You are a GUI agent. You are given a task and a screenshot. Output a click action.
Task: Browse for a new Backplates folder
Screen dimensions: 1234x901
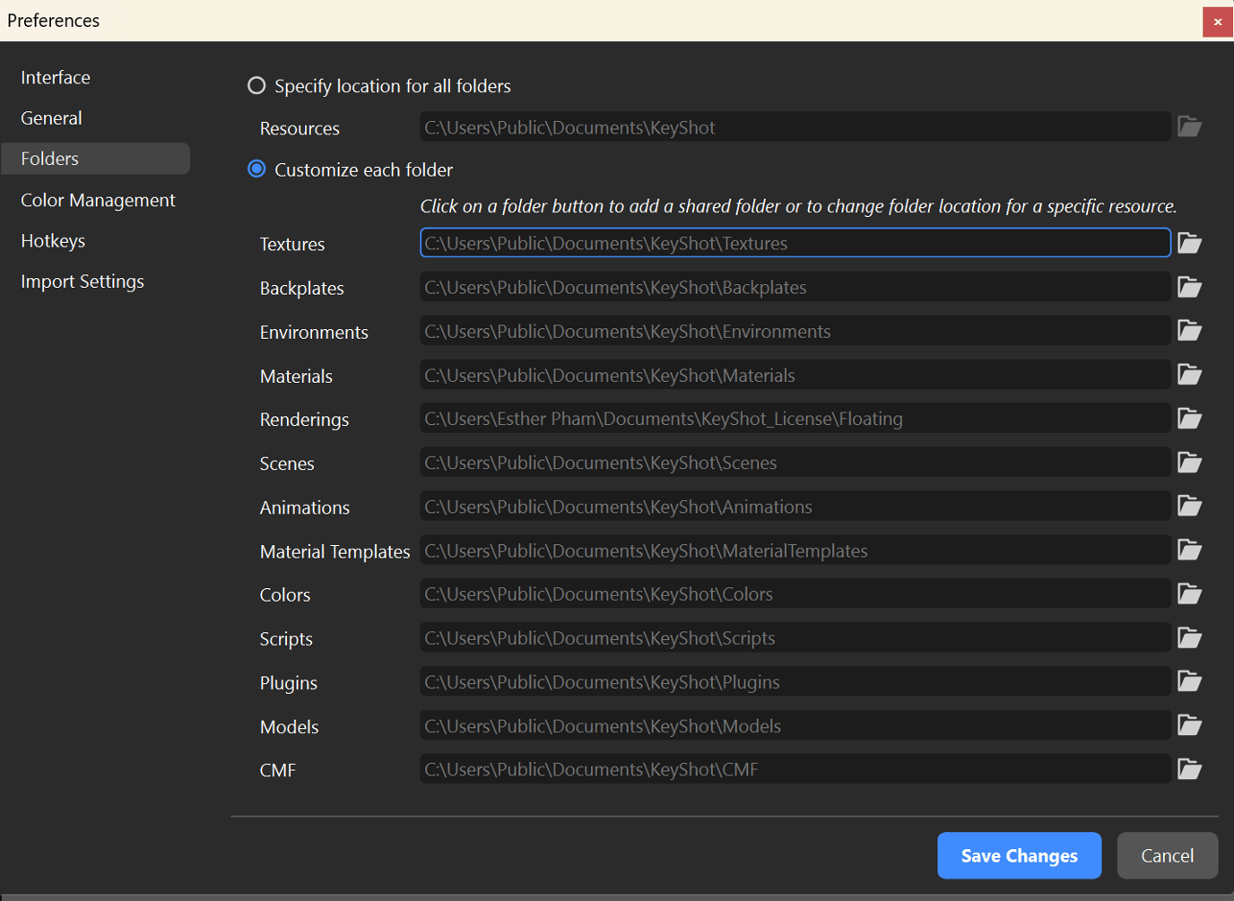coord(1189,287)
